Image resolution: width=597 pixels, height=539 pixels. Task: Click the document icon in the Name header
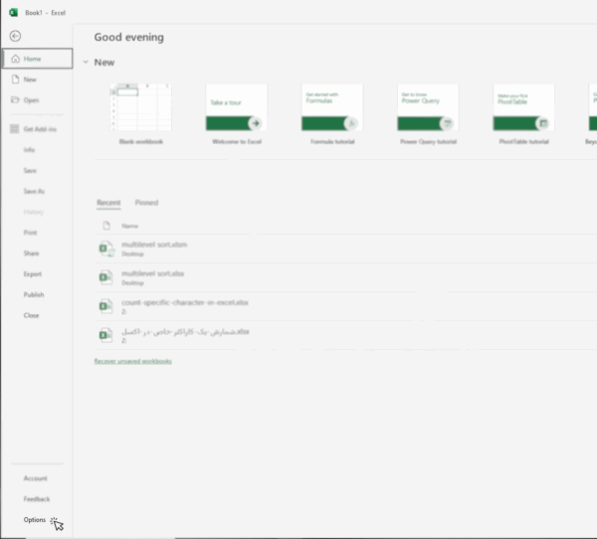tap(106, 226)
